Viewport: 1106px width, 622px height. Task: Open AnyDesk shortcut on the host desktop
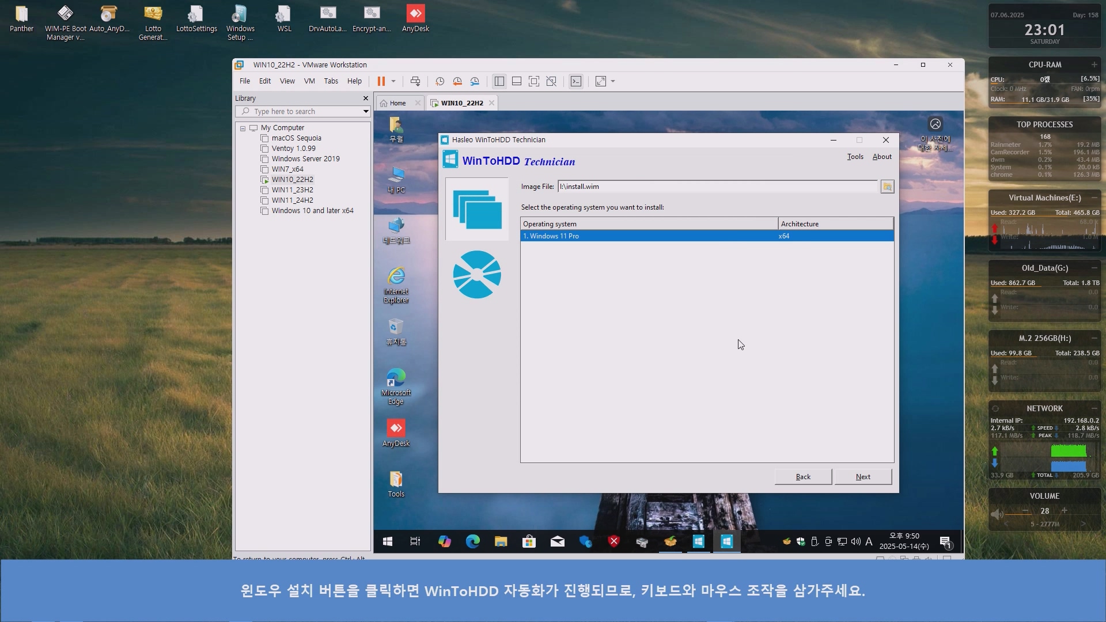tap(415, 19)
